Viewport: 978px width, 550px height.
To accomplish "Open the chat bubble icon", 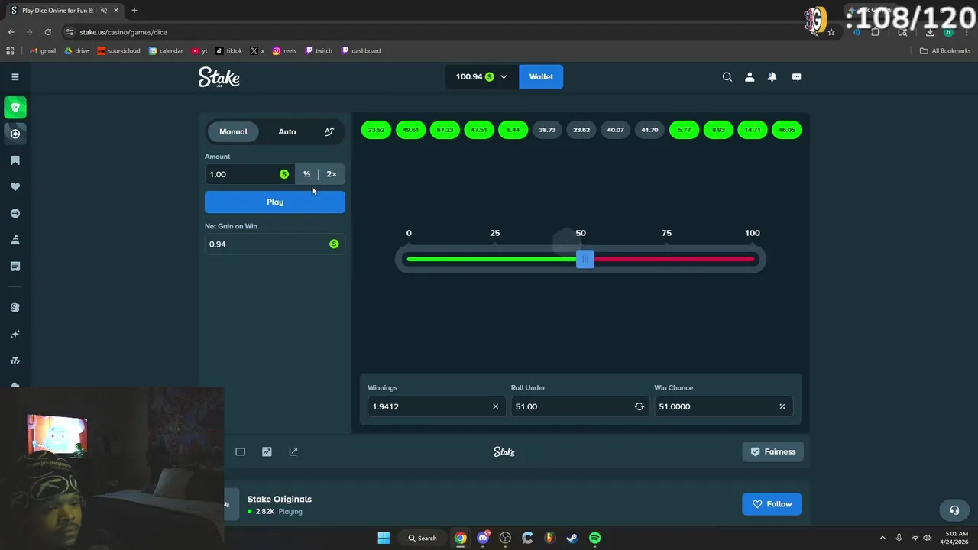I will coord(796,77).
